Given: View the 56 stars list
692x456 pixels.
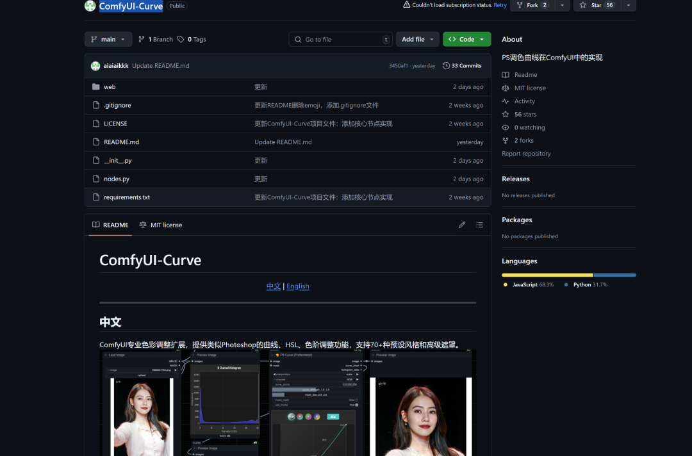Looking at the screenshot, I should 520,114.
